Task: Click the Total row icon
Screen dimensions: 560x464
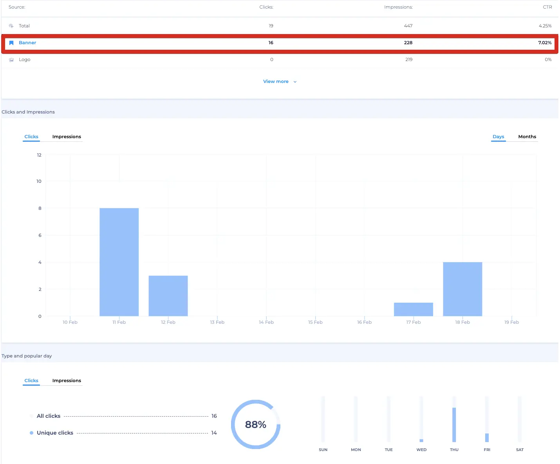Action: coord(11,26)
